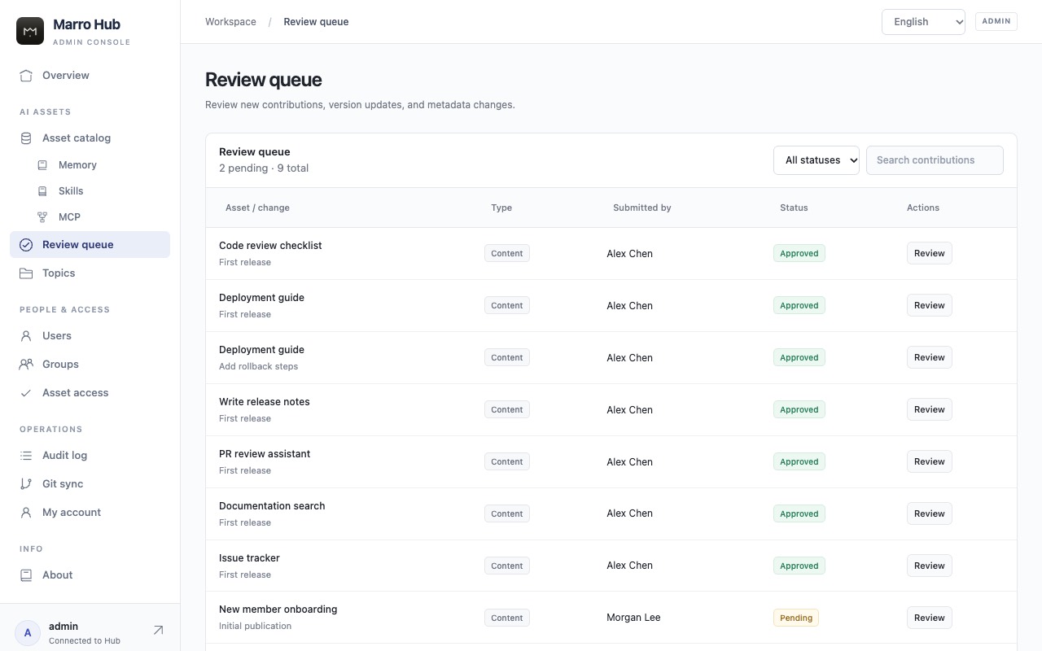
Task: Click the admin avatar circle
Action: [x=28, y=633]
